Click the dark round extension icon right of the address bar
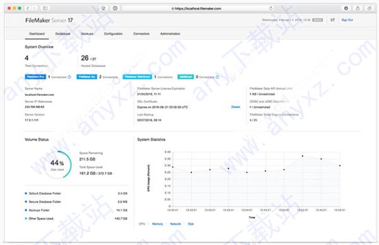The image size is (379, 245). click(346, 8)
